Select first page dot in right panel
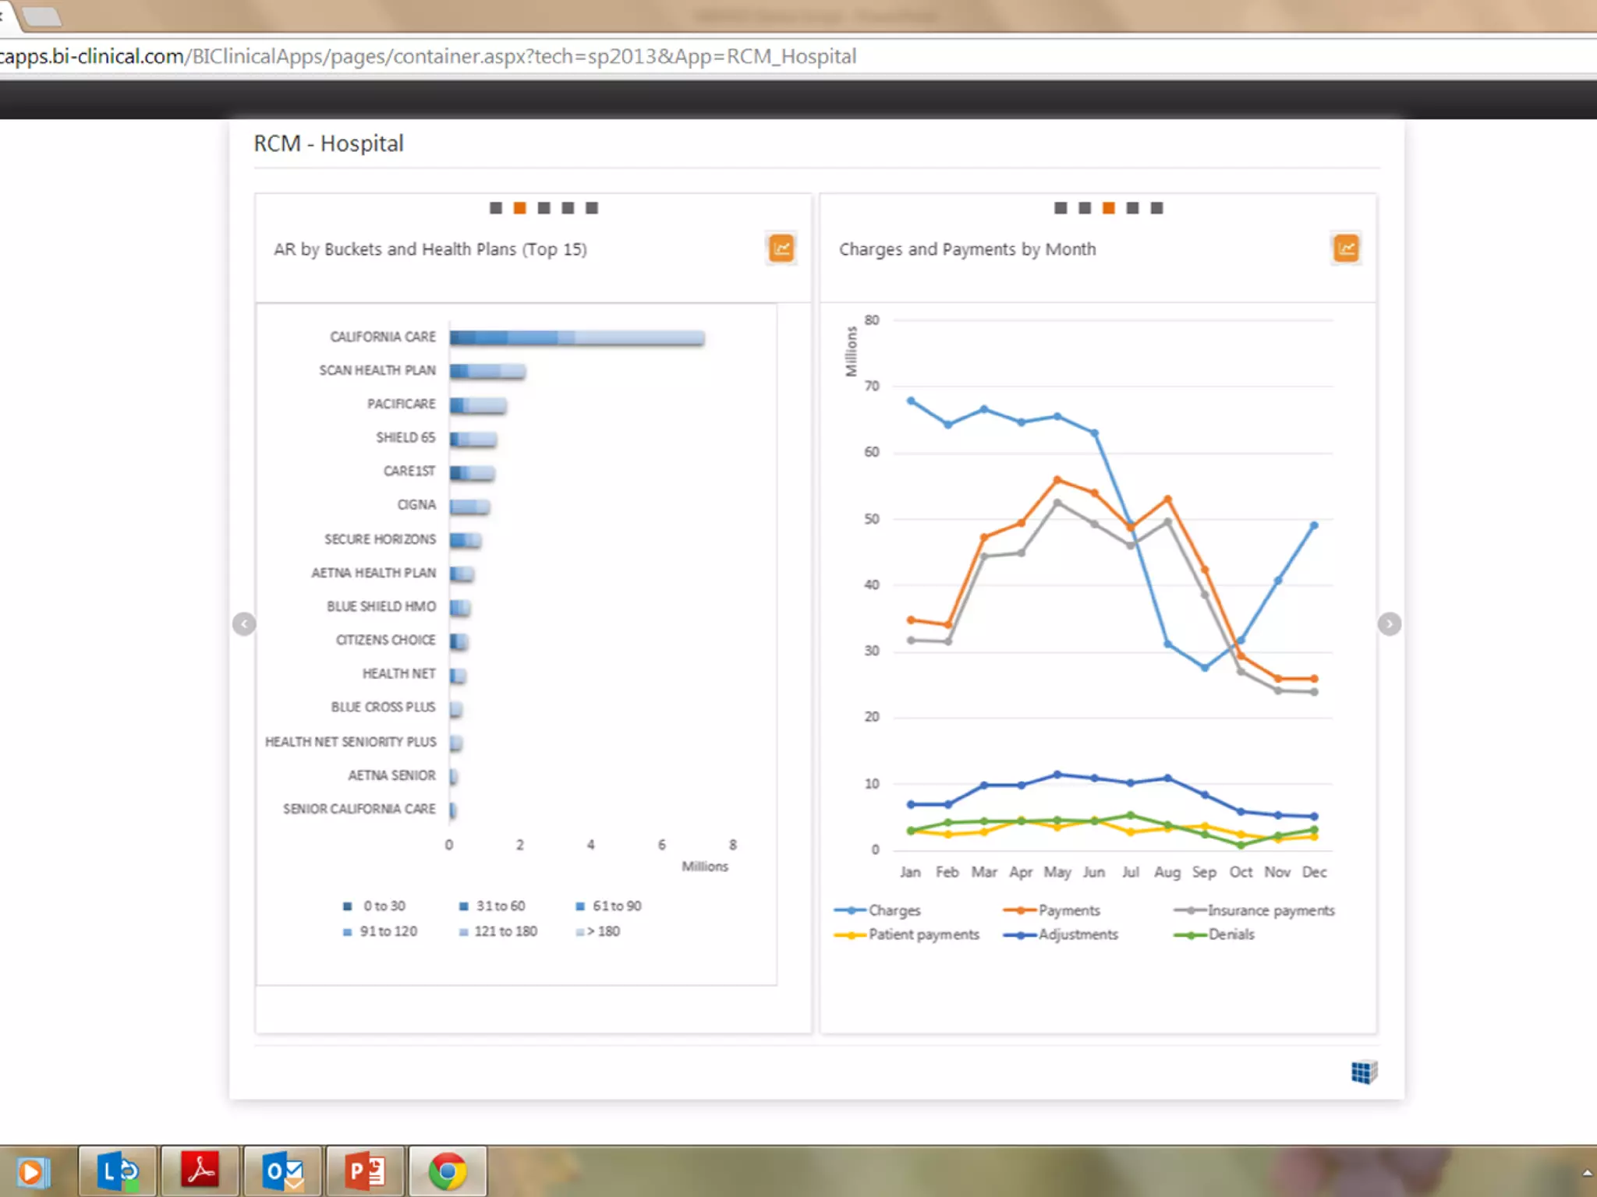The image size is (1597, 1197). [1061, 208]
